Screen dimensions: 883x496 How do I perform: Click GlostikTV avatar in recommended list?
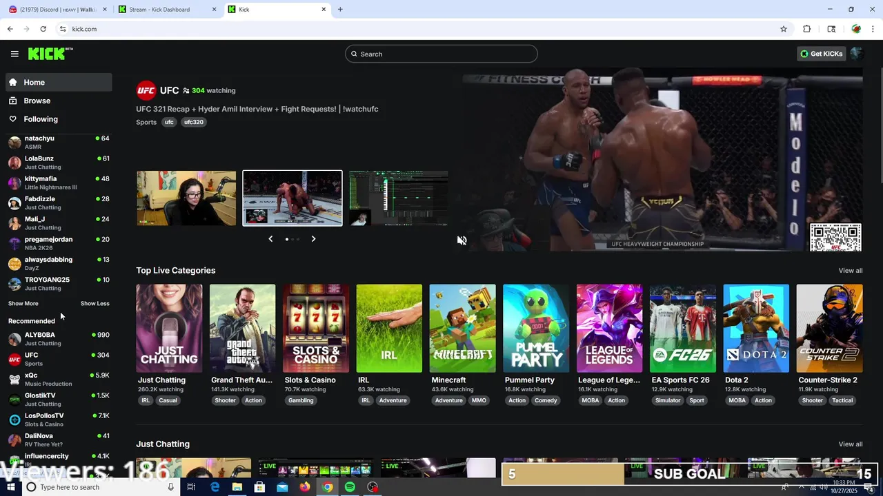[14, 400]
